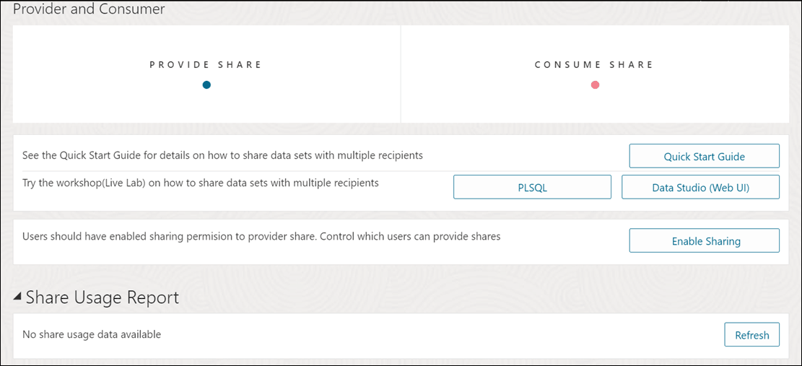802x366 pixels.
Task: Launch the Data Studio (Web UI) workshop
Action: point(700,187)
